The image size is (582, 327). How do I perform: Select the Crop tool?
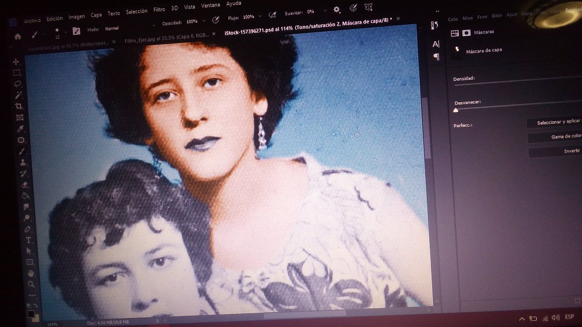(19, 106)
